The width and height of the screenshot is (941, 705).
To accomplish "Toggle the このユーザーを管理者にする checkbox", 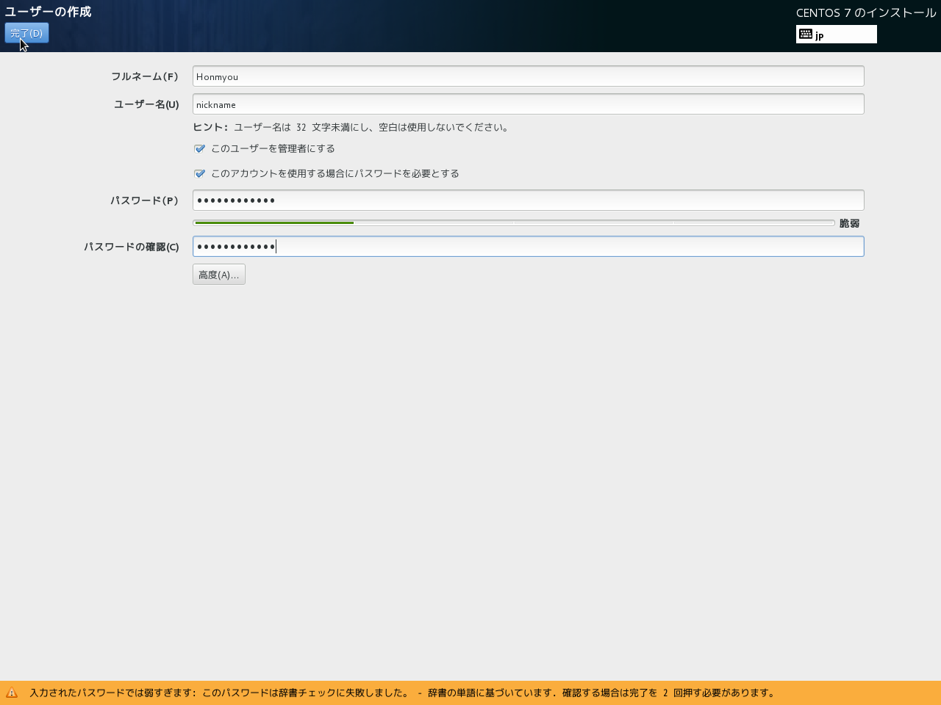I will point(199,149).
